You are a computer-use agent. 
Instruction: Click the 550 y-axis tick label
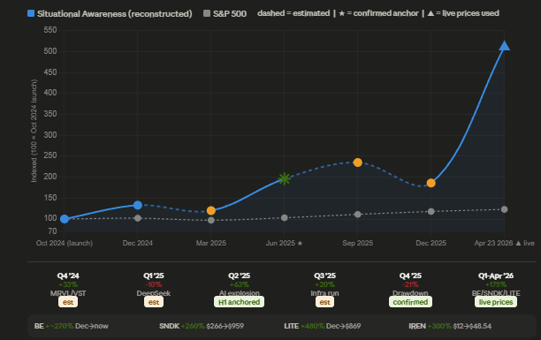tap(50, 30)
